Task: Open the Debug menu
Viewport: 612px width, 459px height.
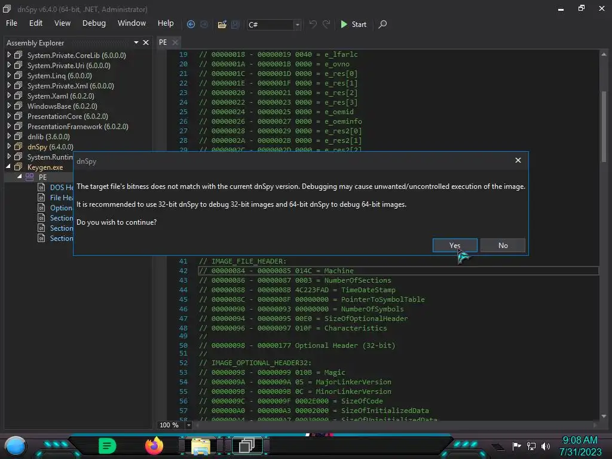Action: tap(94, 23)
